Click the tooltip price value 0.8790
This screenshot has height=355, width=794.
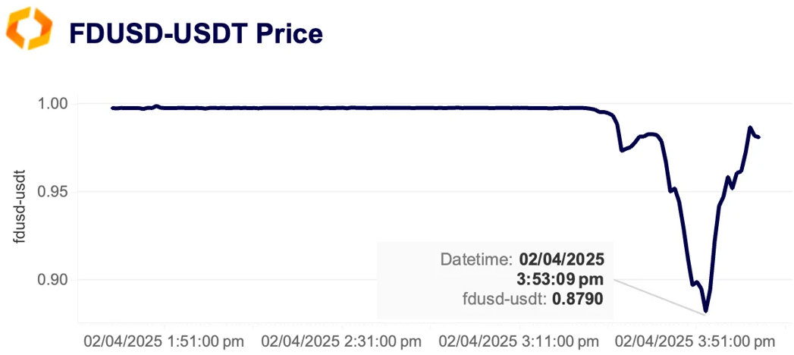578,300
